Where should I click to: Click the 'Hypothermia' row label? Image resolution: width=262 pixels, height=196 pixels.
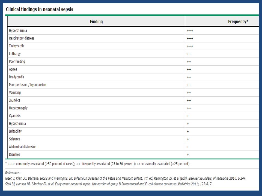[17, 124]
